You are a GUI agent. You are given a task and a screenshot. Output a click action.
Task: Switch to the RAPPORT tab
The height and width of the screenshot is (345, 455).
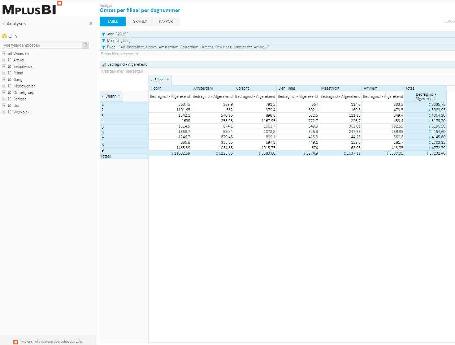click(x=167, y=21)
